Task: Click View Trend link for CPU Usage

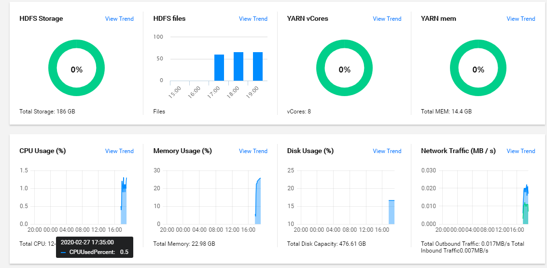Action: click(x=119, y=151)
